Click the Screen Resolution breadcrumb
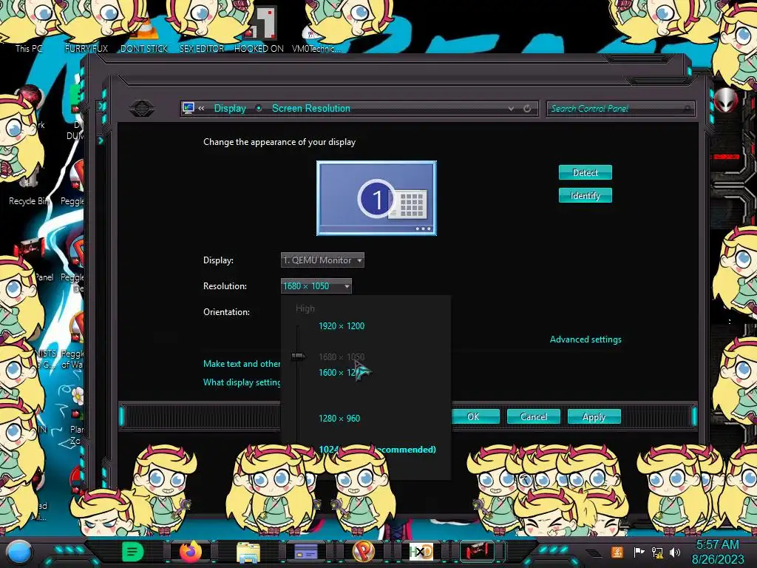757x568 pixels. click(x=311, y=108)
